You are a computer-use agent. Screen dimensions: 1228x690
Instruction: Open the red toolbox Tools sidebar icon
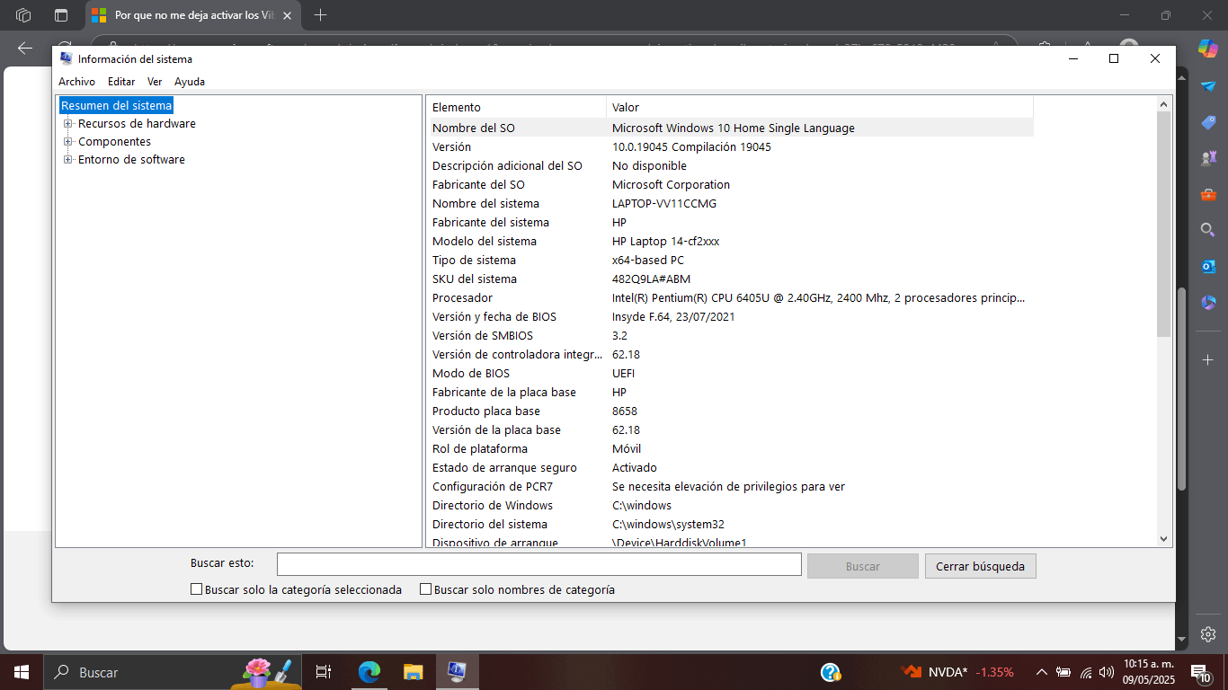[x=1208, y=194]
